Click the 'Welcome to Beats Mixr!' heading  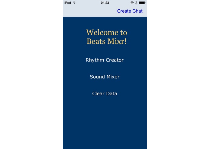click(106, 37)
